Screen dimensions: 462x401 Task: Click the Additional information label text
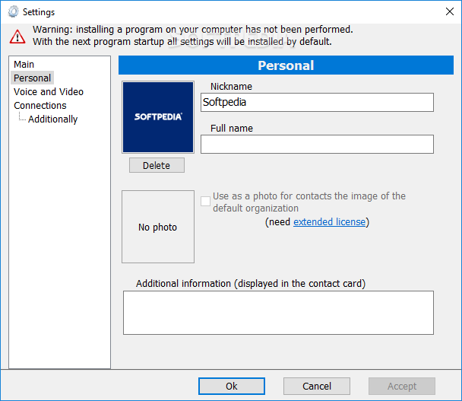251,284
